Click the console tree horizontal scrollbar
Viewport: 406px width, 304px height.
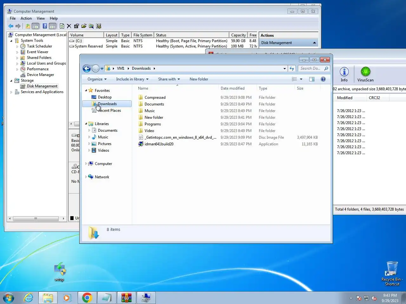(36, 218)
